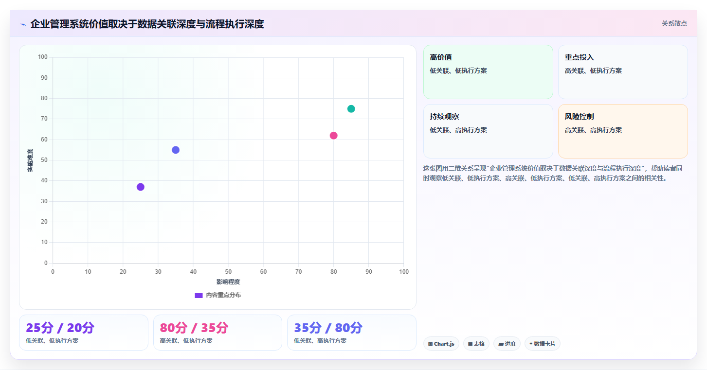Click the lightning icon beside the title
Viewport: 707px width, 370px height.
click(23, 24)
